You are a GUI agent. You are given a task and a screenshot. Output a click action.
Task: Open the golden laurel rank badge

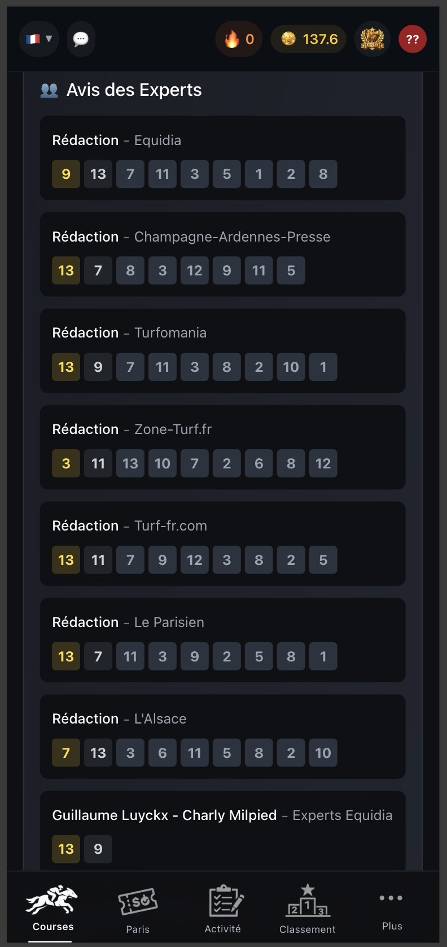373,39
